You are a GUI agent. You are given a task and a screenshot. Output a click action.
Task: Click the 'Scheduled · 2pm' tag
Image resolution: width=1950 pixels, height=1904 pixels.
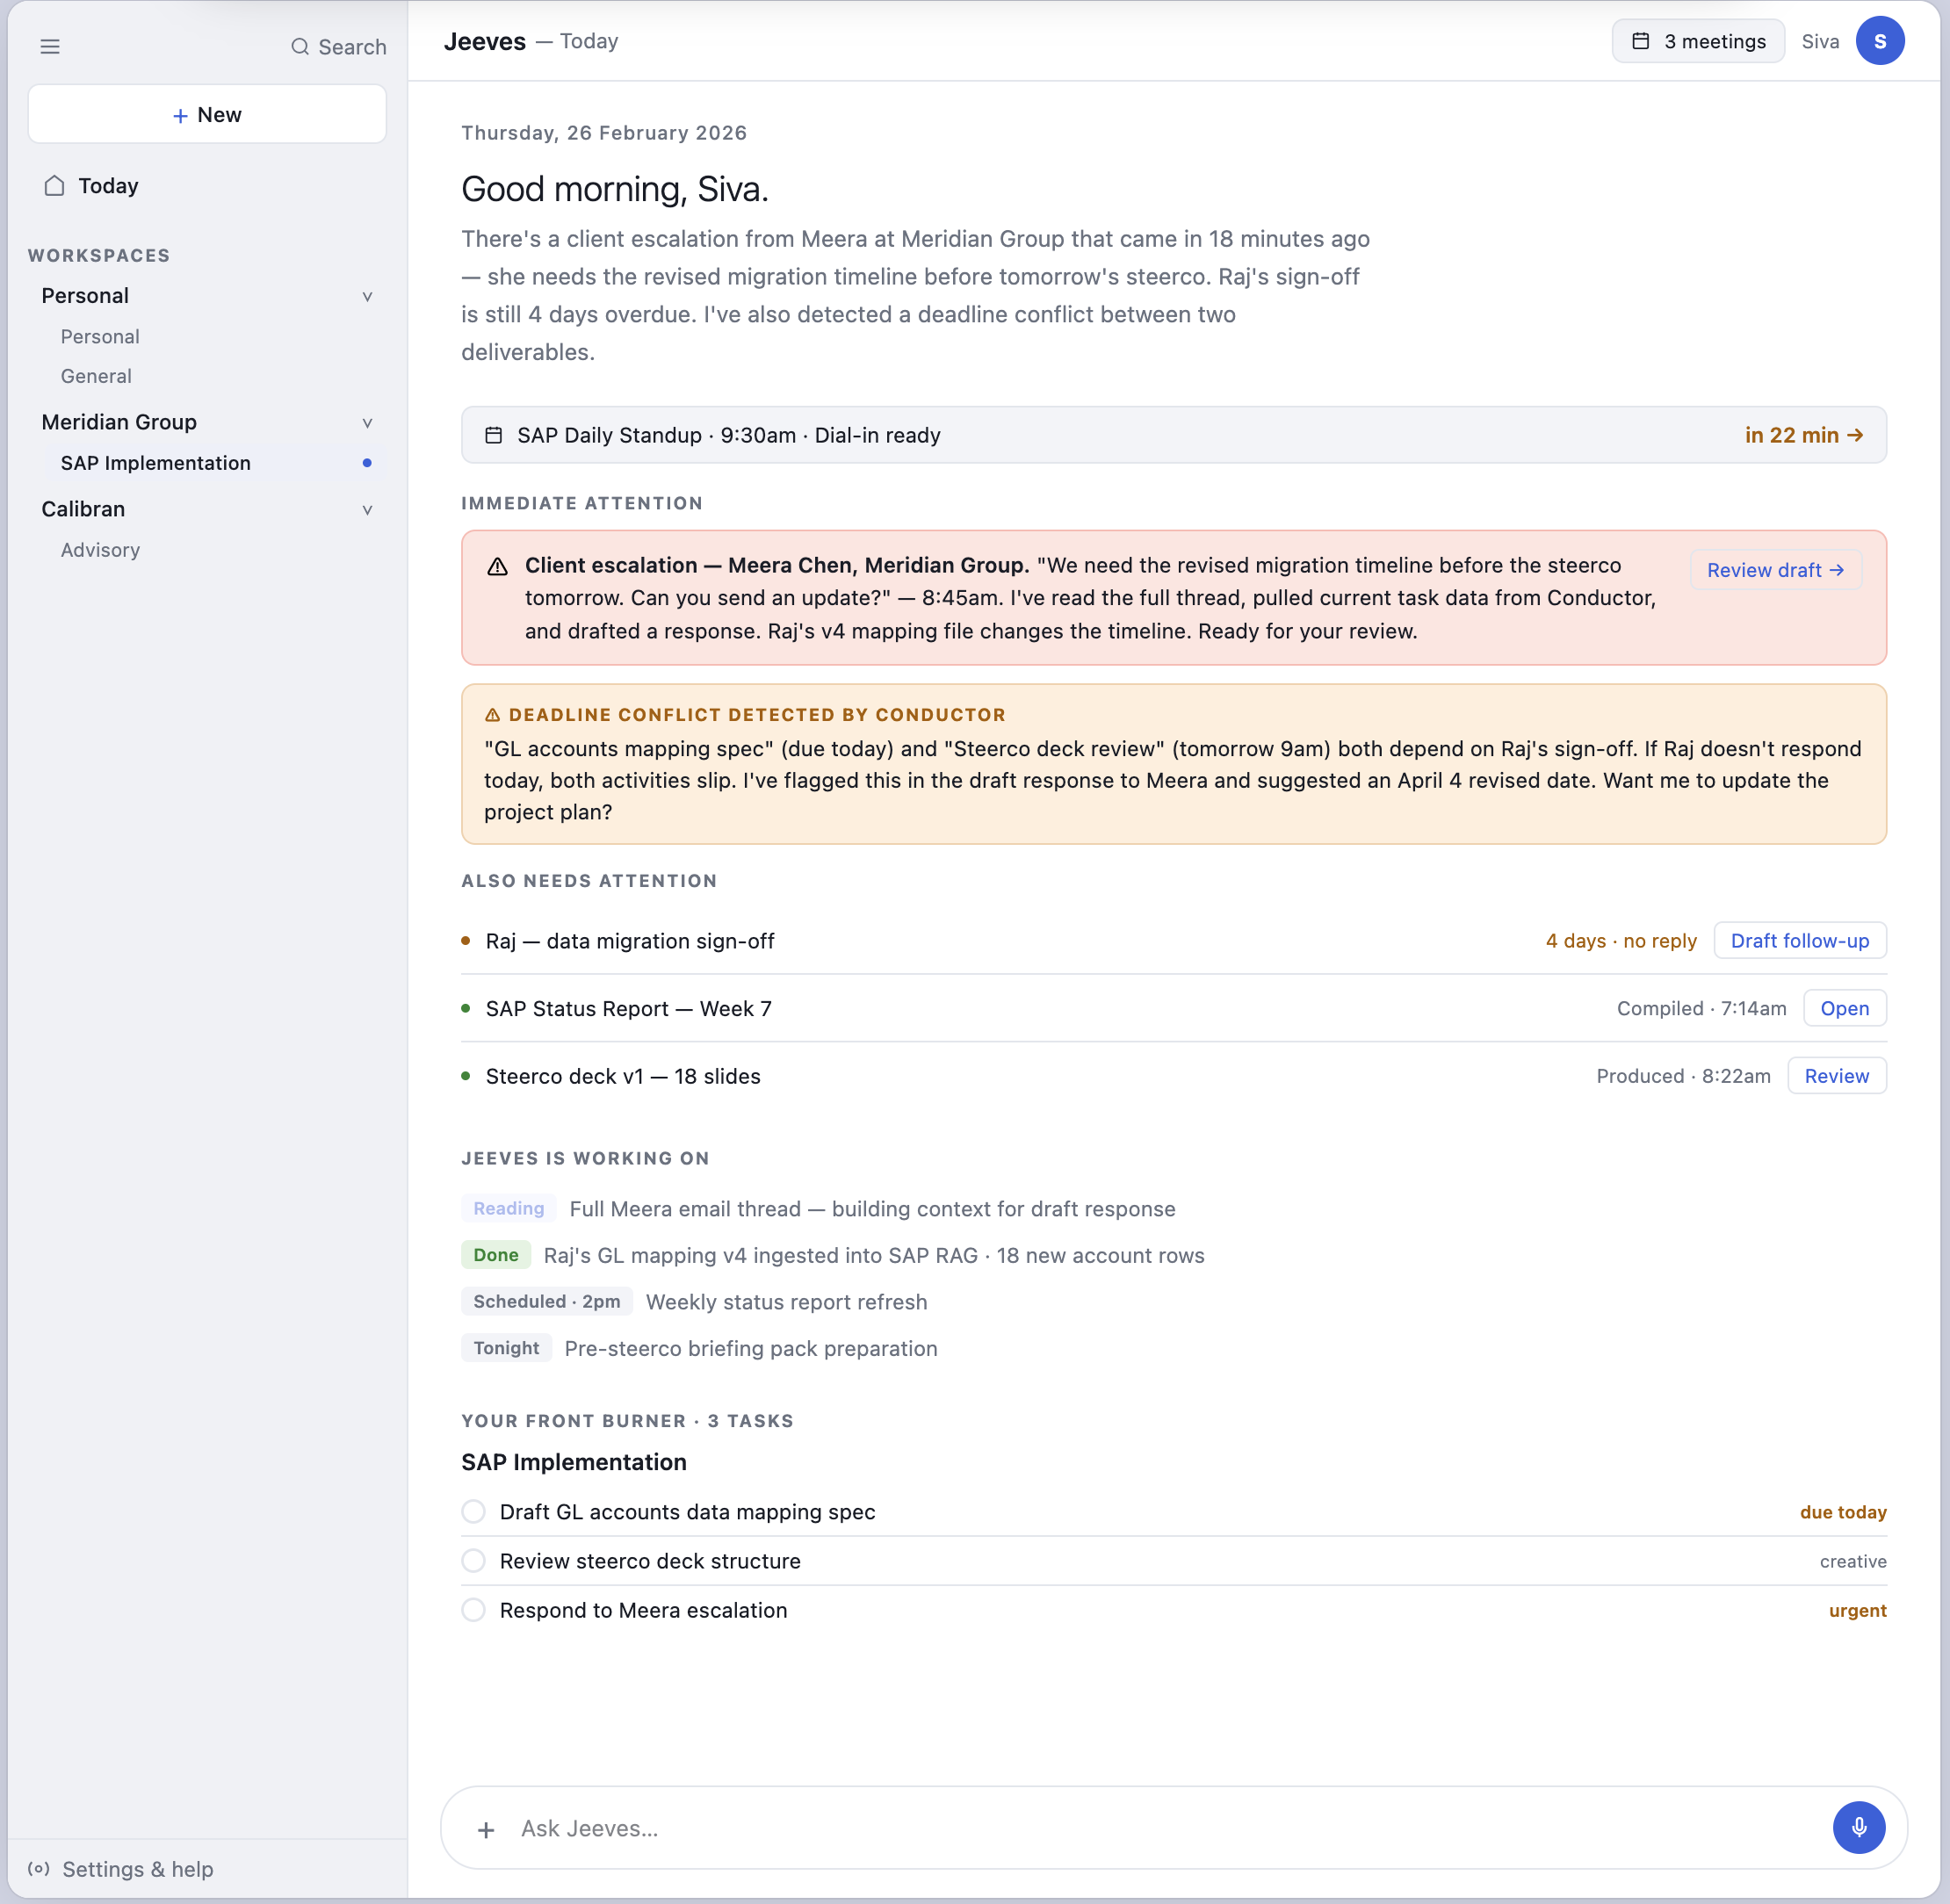(x=547, y=1301)
